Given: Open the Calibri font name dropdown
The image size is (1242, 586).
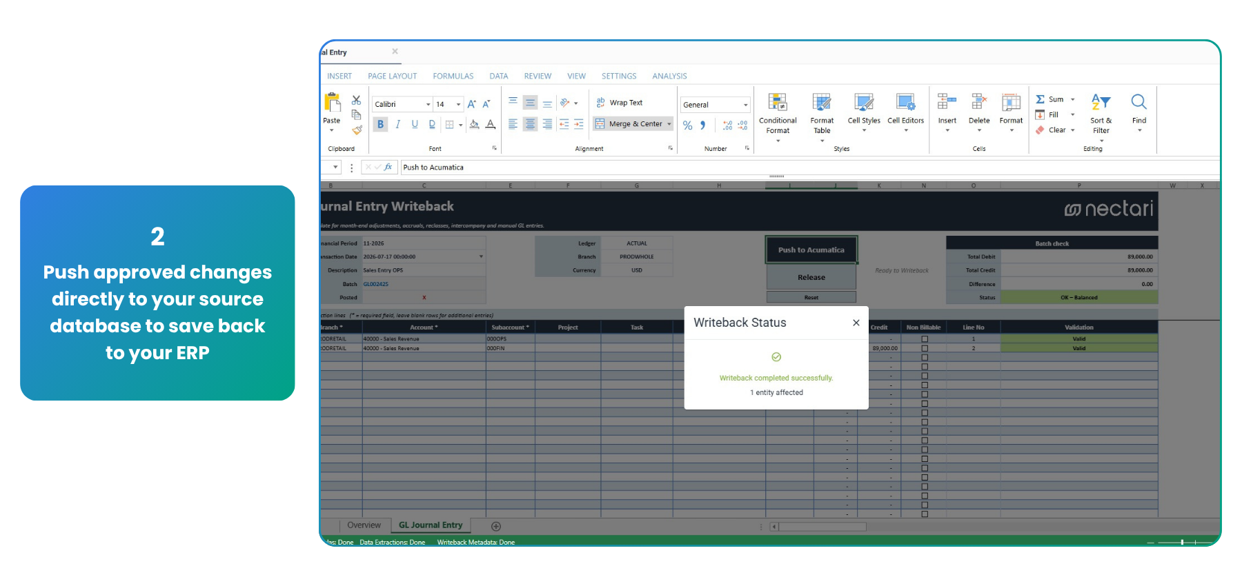Looking at the screenshot, I should click(428, 105).
